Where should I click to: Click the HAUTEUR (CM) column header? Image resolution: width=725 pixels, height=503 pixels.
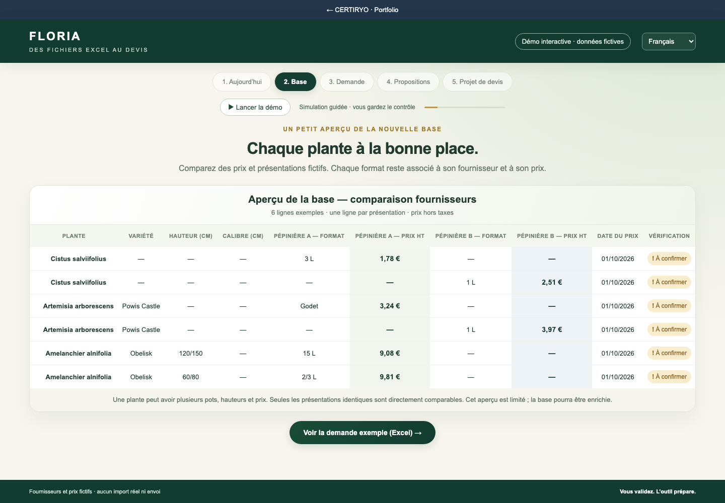point(191,236)
